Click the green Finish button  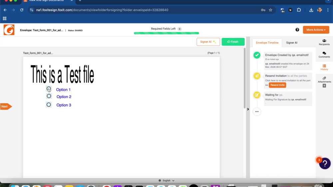233,42
